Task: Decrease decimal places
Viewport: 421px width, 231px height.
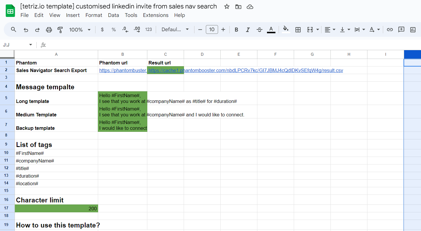Action: tap(125, 29)
